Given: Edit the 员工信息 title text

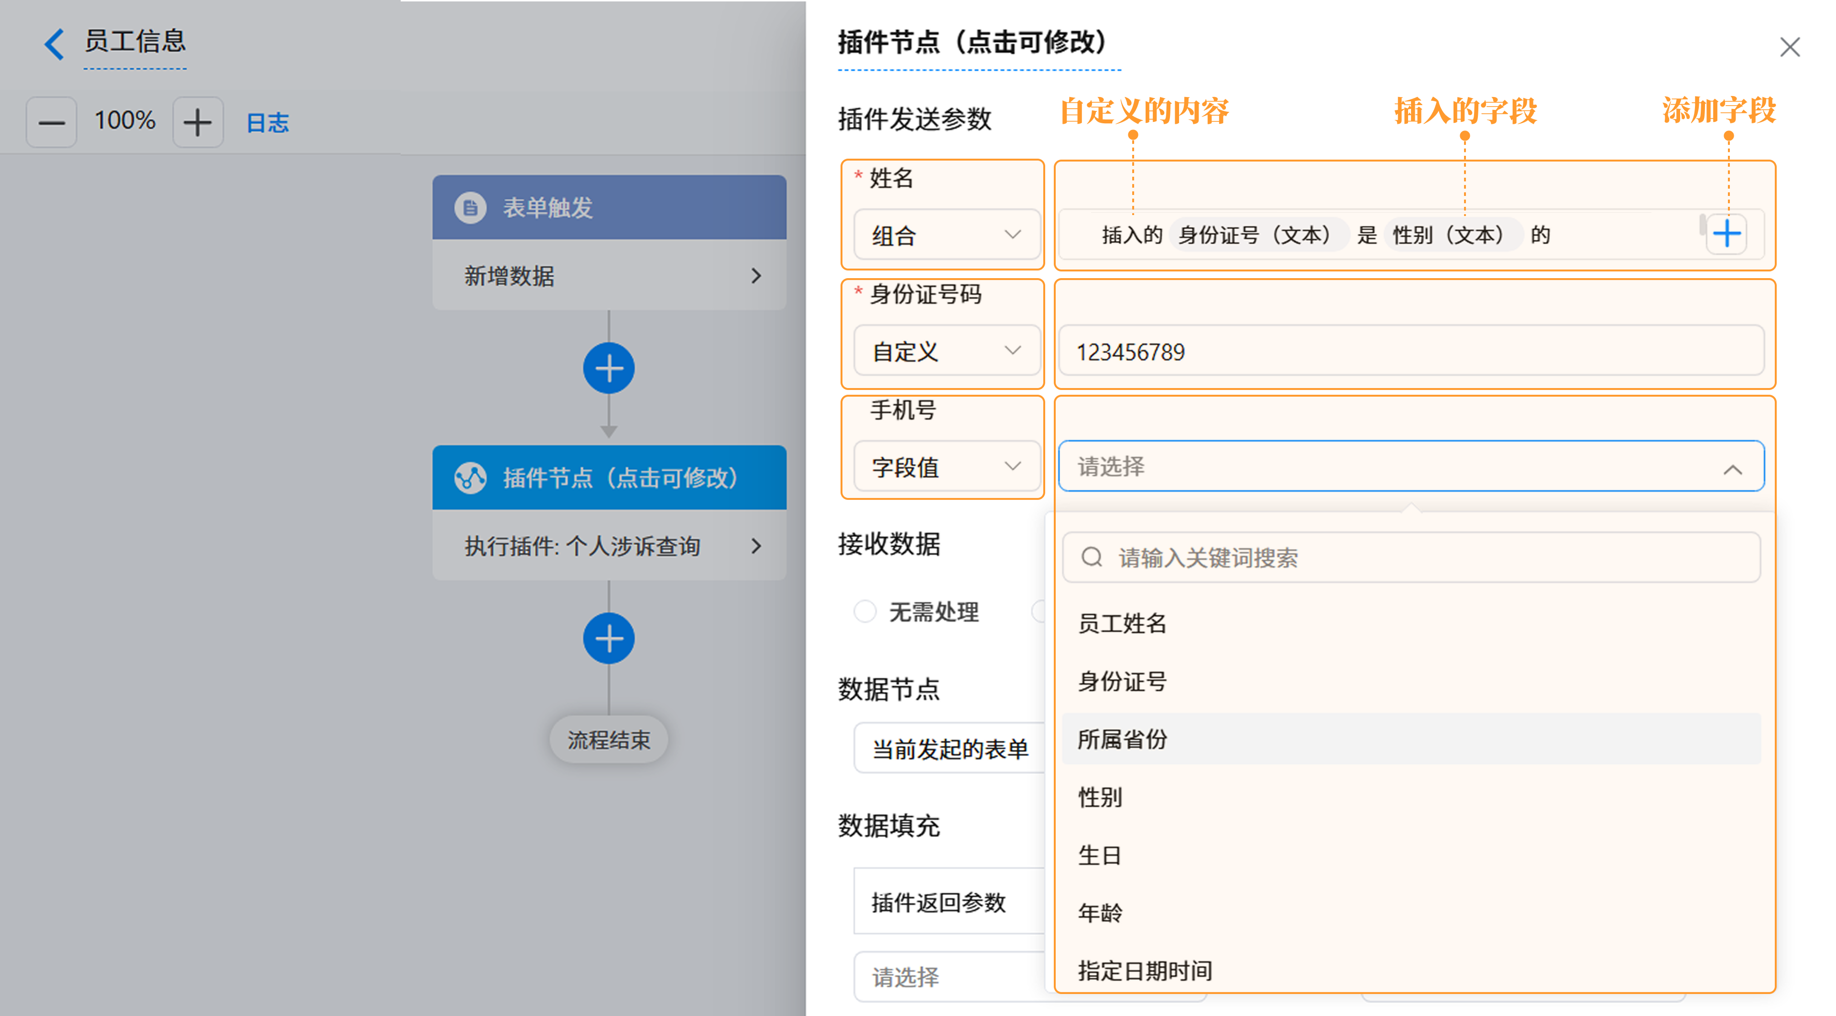Looking at the screenshot, I should coord(135,41).
